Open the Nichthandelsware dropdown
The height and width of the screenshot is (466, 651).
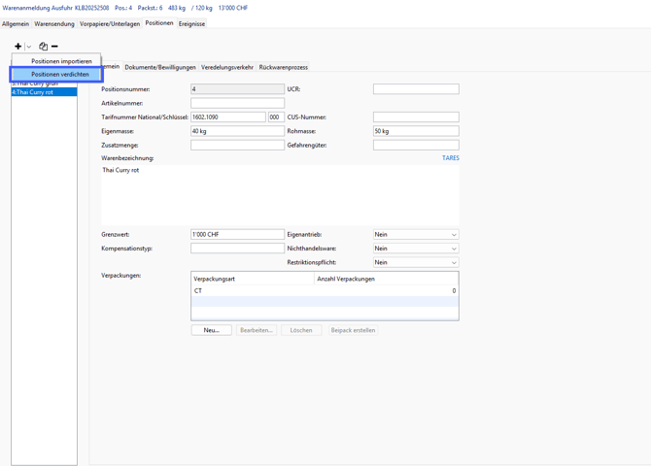coord(416,249)
